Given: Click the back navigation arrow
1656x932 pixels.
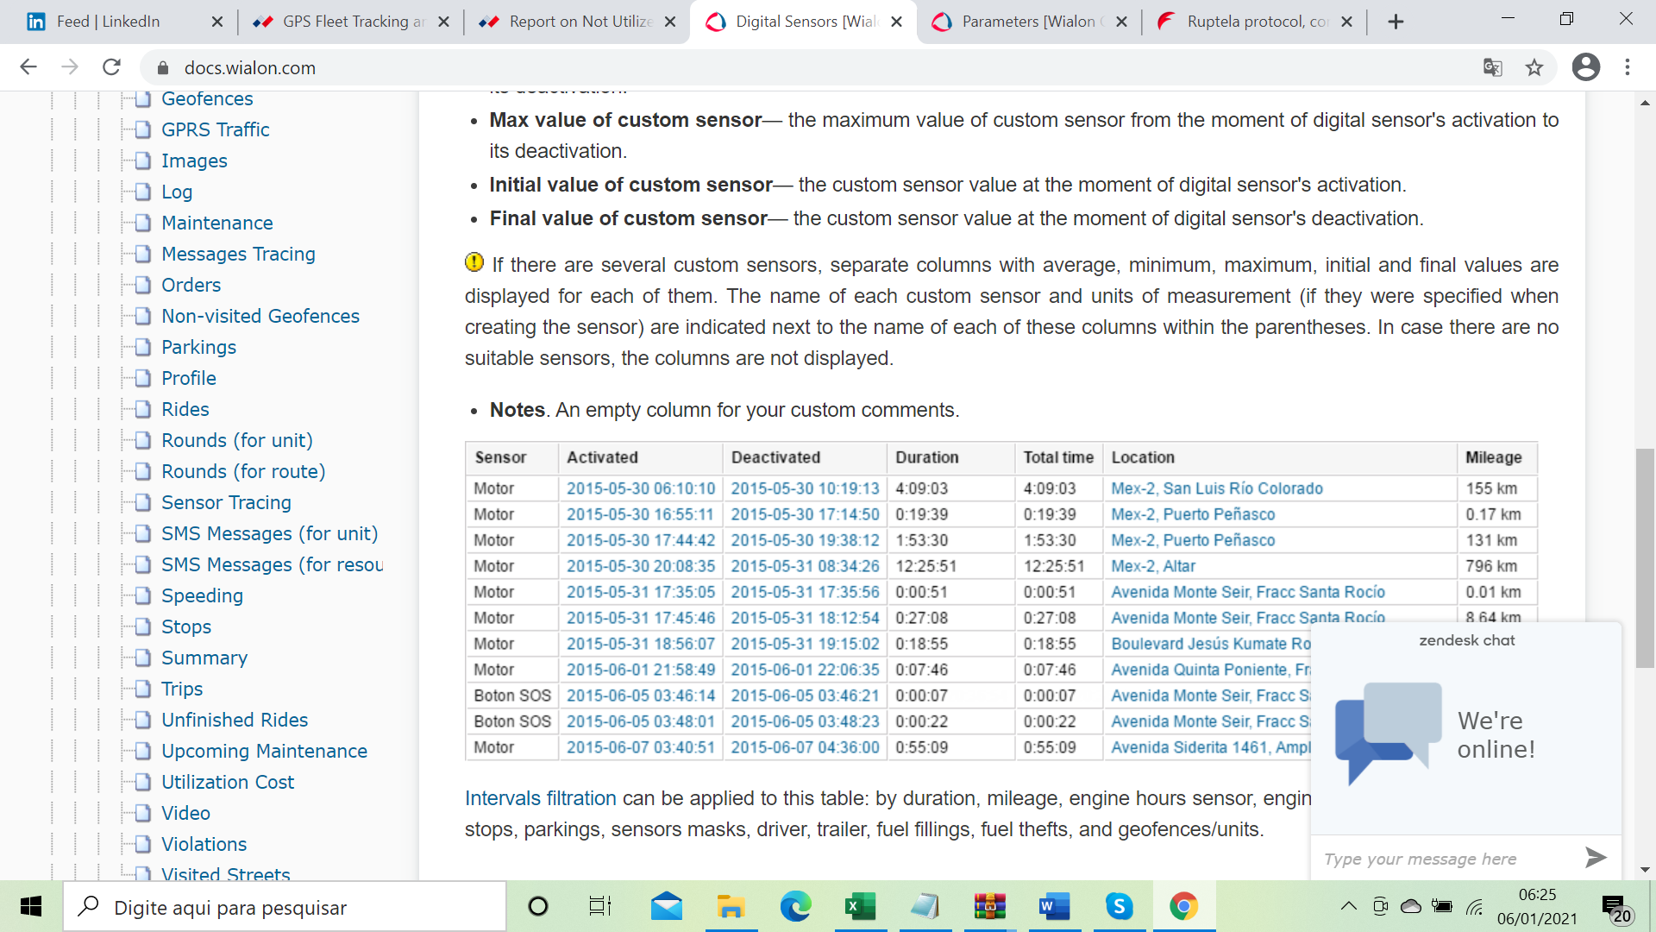Looking at the screenshot, I should tap(28, 67).
